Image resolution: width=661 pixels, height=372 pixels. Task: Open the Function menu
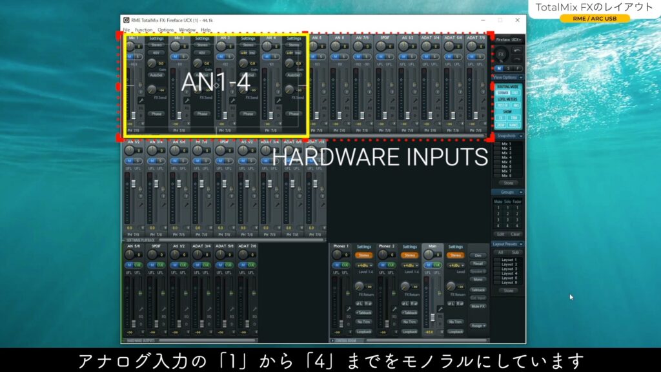click(144, 30)
